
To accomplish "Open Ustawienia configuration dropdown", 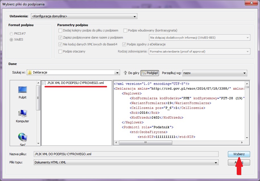I will click(x=84, y=16).
